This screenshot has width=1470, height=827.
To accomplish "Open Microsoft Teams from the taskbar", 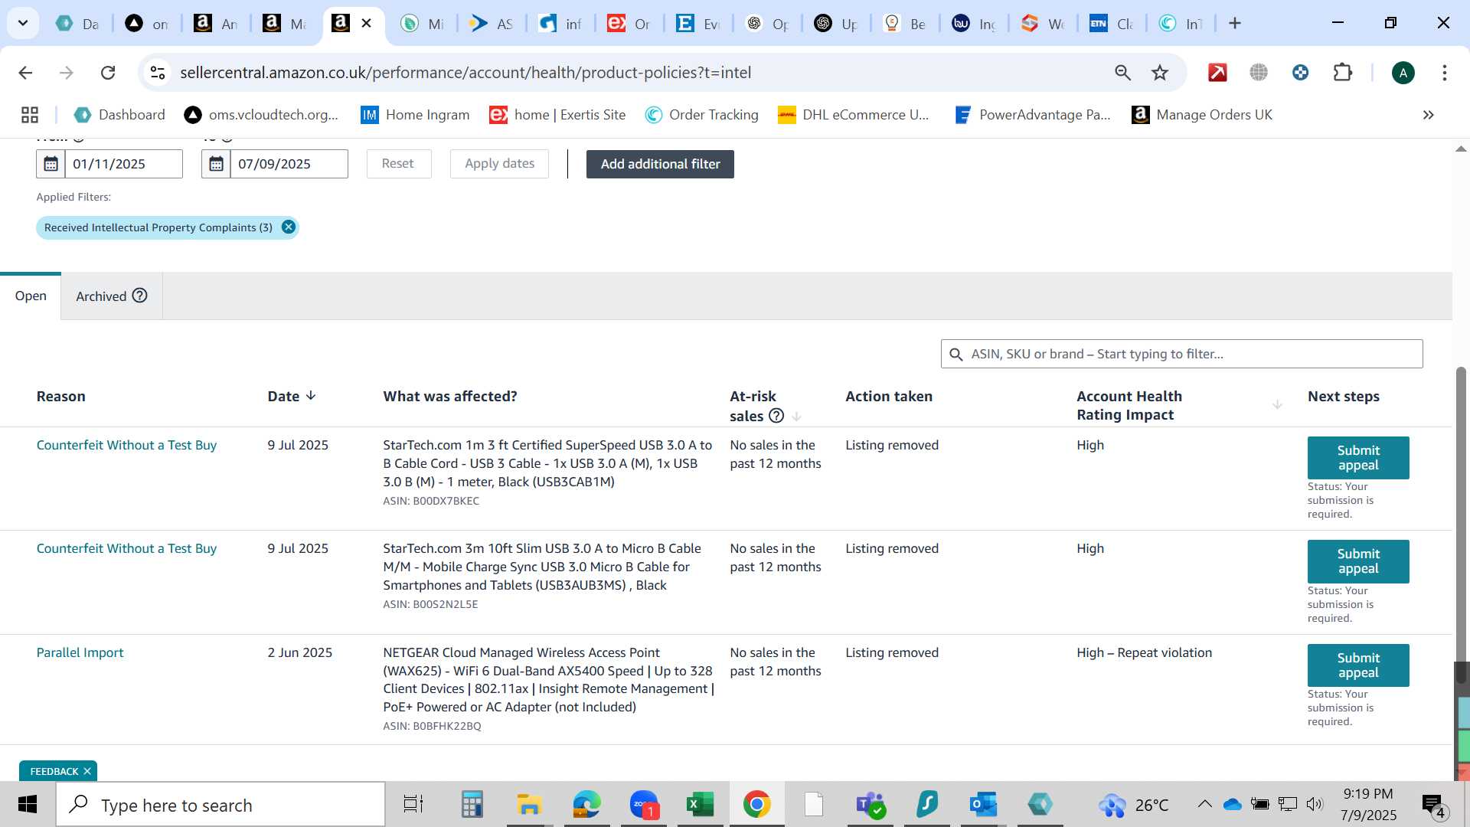I will point(871,805).
